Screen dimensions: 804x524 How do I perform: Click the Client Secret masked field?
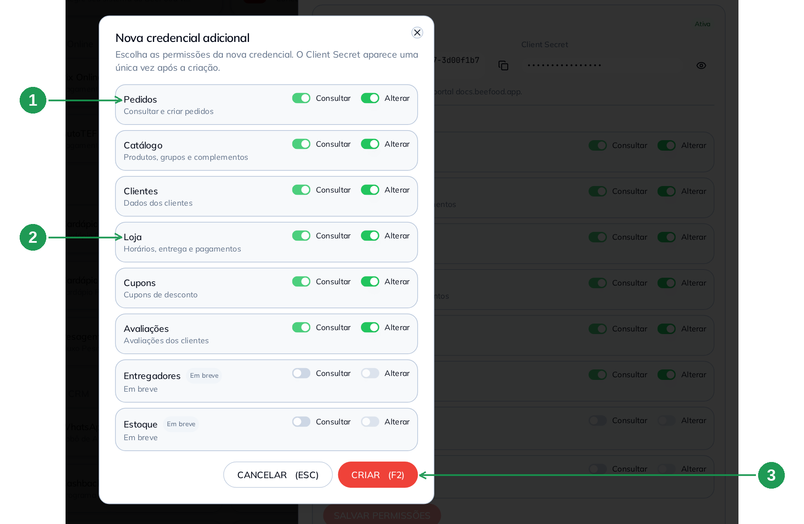pyautogui.click(x=603, y=65)
